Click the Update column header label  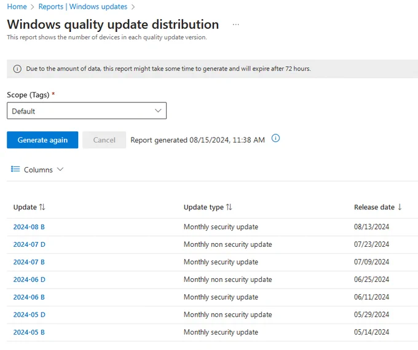[x=25, y=207]
